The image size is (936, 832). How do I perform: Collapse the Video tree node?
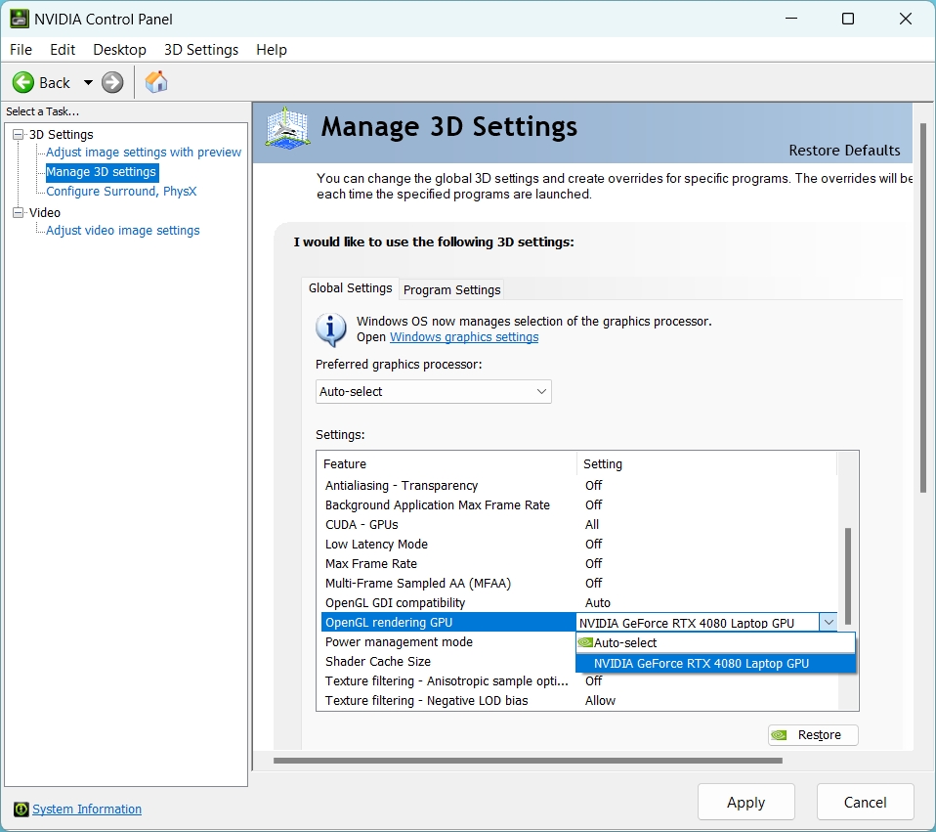tap(19, 213)
